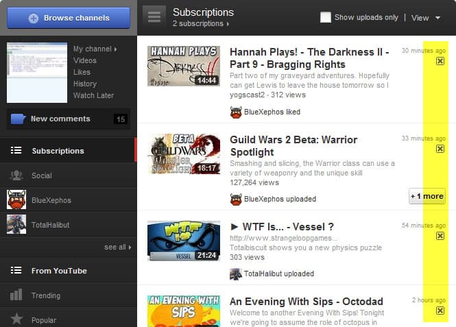Click the Social people icon
456x327 pixels.
pos(16,175)
